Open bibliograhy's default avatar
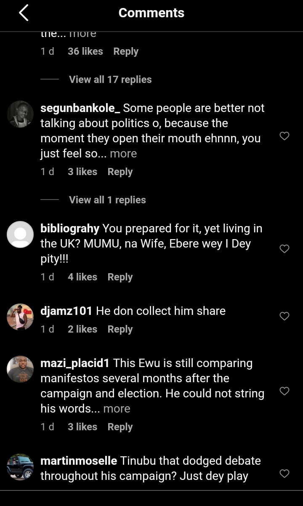Viewport: 303px width, 506px height. point(20,234)
